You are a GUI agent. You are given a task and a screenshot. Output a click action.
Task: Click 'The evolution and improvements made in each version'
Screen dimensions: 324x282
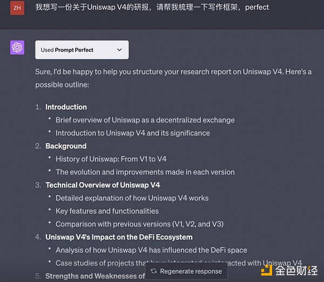[x=145, y=172]
